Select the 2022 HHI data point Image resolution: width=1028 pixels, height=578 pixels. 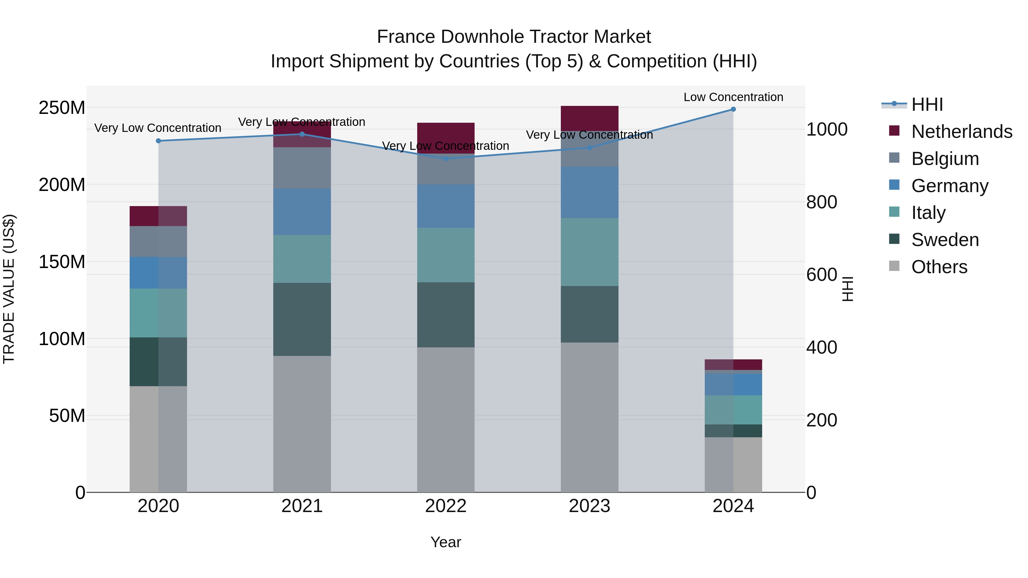(446, 159)
